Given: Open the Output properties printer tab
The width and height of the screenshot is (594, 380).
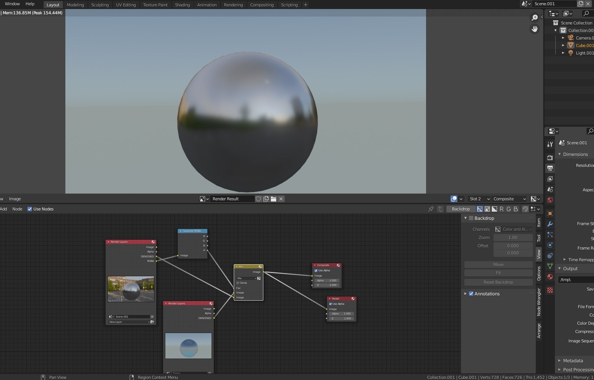Looking at the screenshot, I should 550,168.
